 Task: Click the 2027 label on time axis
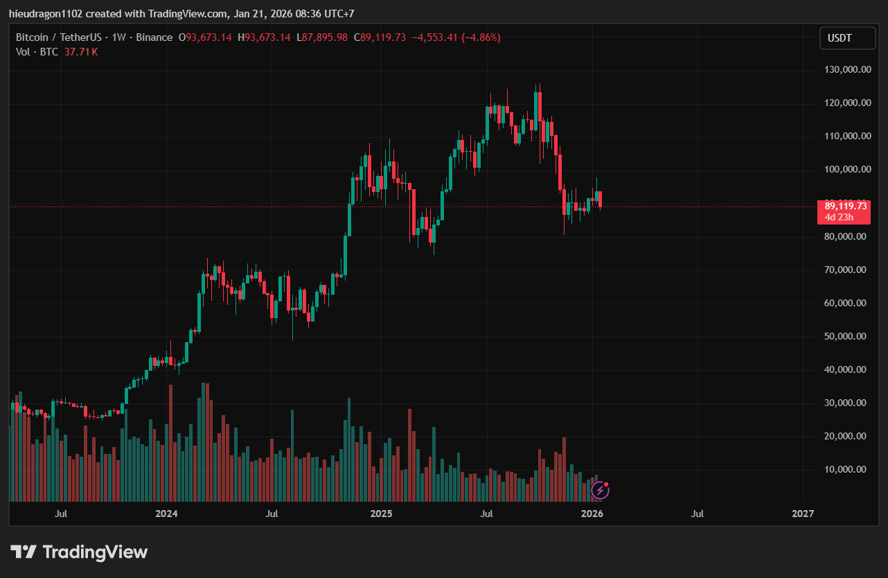[x=803, y=514]
